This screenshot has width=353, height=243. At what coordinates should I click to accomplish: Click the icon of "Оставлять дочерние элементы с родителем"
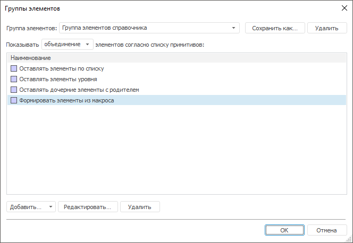tap(14, 90)
